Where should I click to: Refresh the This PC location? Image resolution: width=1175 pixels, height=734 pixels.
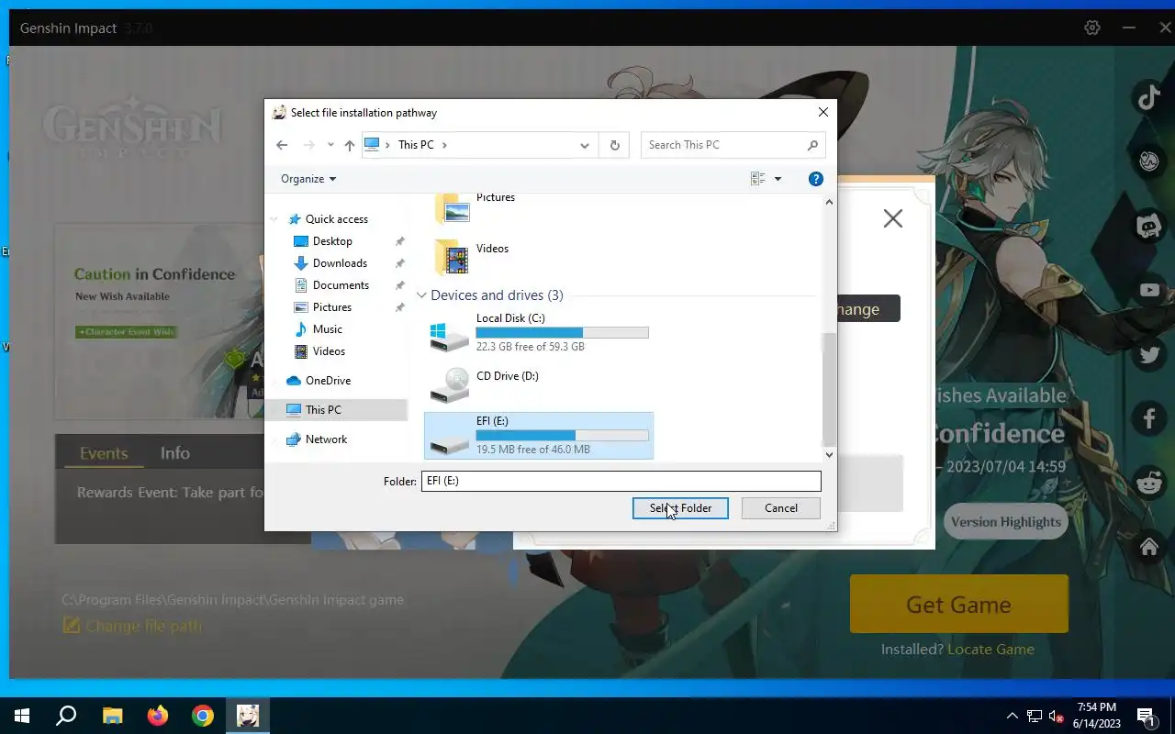coord(614,145)
